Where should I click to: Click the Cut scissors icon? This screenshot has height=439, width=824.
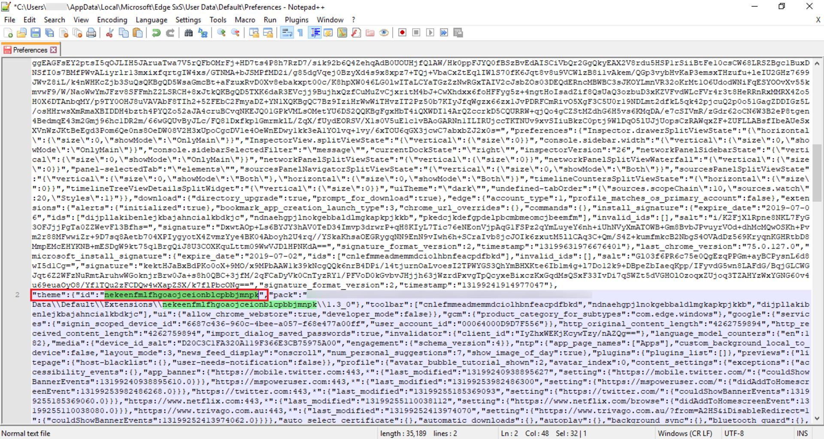pyautogui.click(x=109, y=33)
